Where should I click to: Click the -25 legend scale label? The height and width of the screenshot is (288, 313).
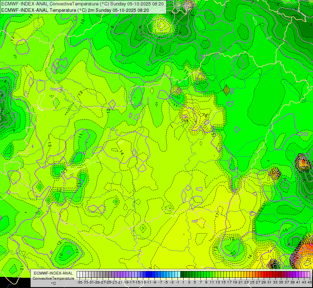(108, 282)
